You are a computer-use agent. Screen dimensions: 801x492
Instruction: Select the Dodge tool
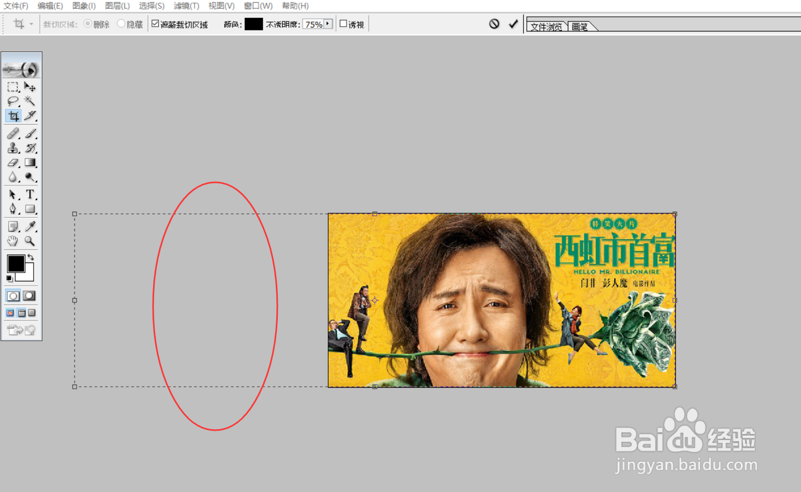30,177
